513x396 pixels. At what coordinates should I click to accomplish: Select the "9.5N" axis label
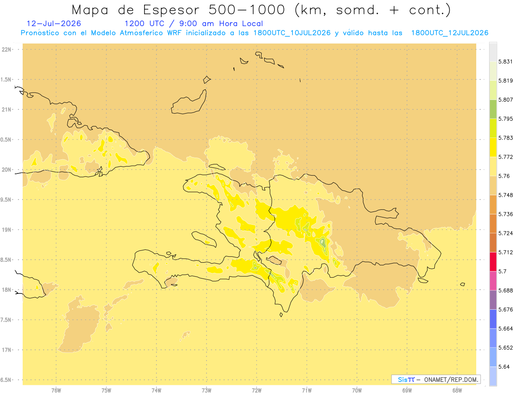[x=6, y=199]
